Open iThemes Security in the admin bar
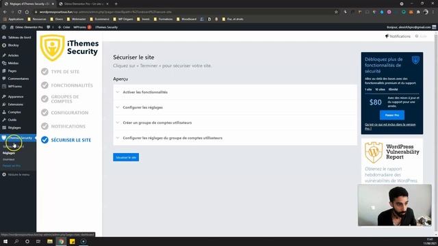 (x=107, y=27)
